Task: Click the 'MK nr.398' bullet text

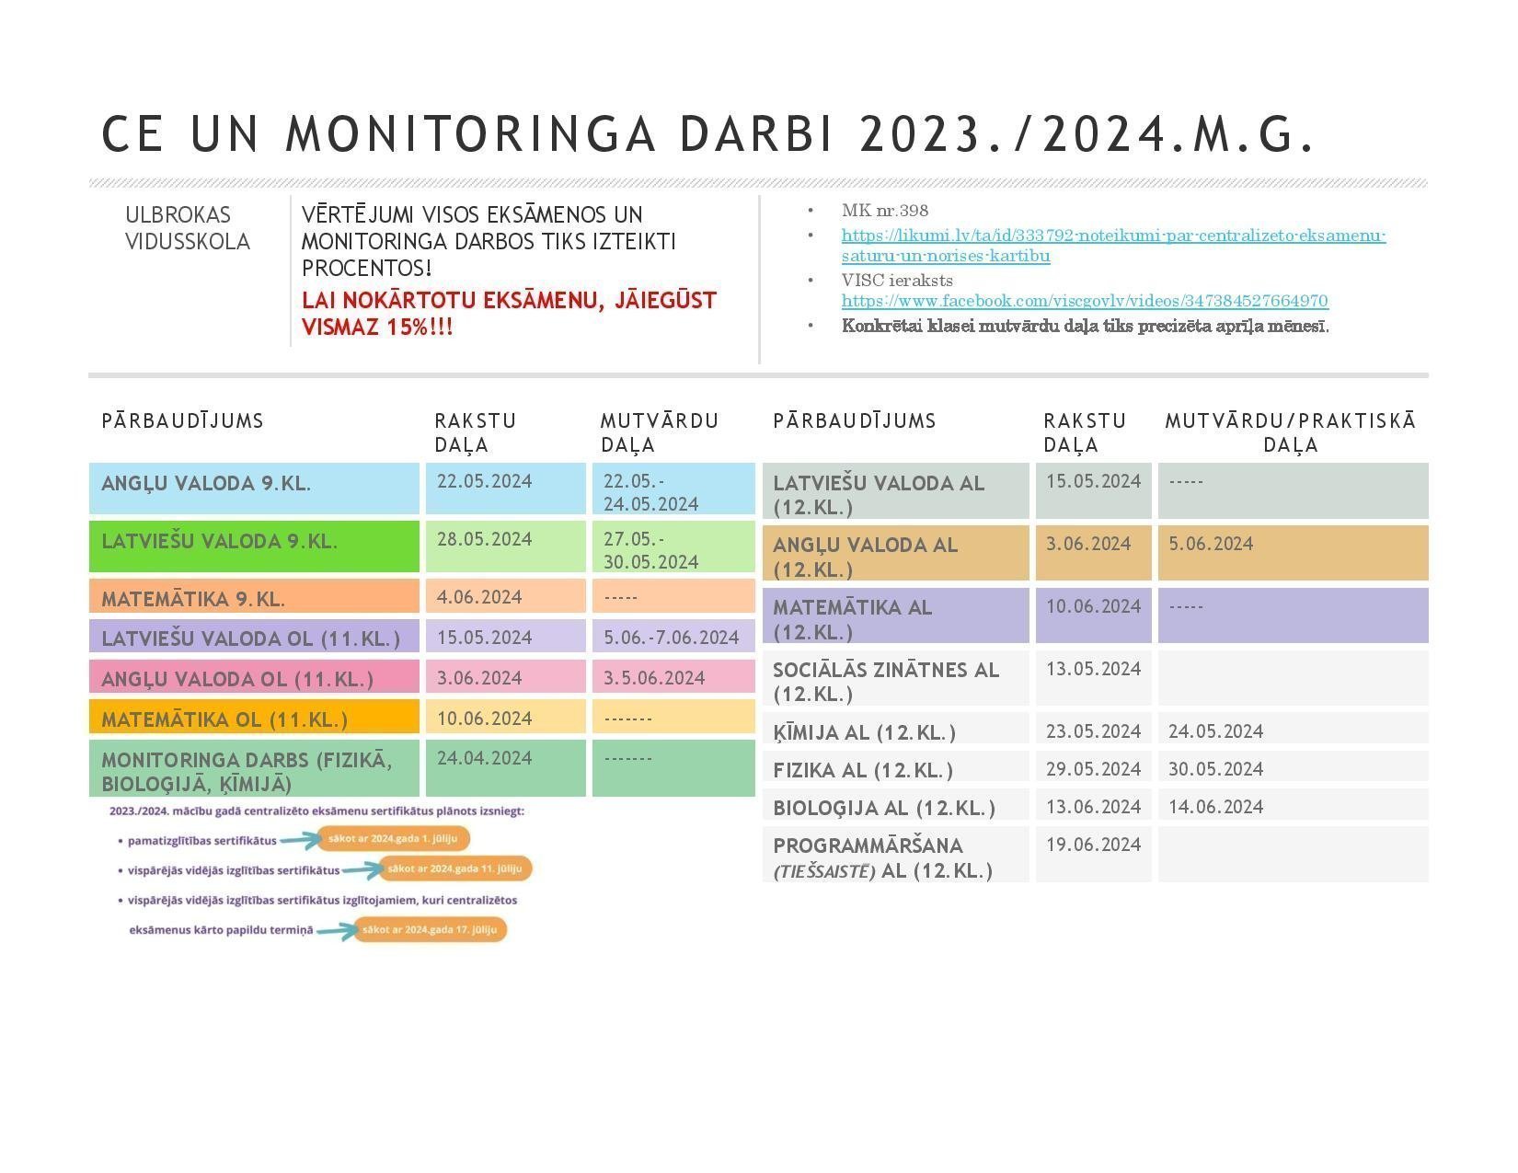Action: coord(885,211)
